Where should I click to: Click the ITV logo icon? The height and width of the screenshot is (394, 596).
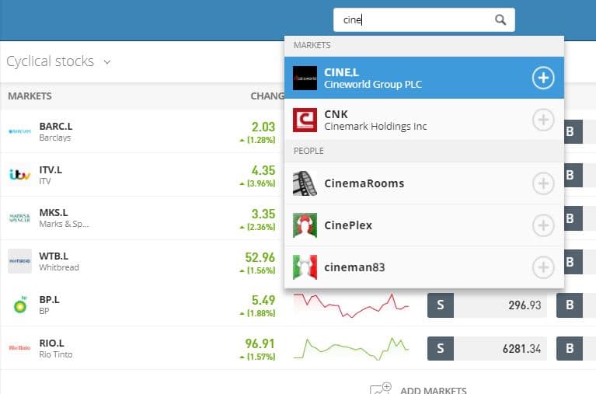[x=19, y=175]
